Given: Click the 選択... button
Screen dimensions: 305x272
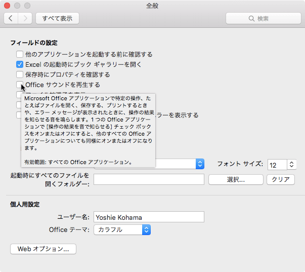Looking at the screenshot, I should pos(236,179).
